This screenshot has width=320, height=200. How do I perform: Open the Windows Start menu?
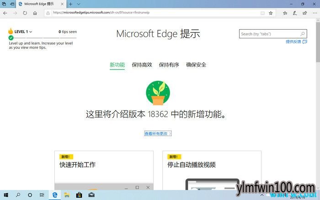tap(6, 195)
